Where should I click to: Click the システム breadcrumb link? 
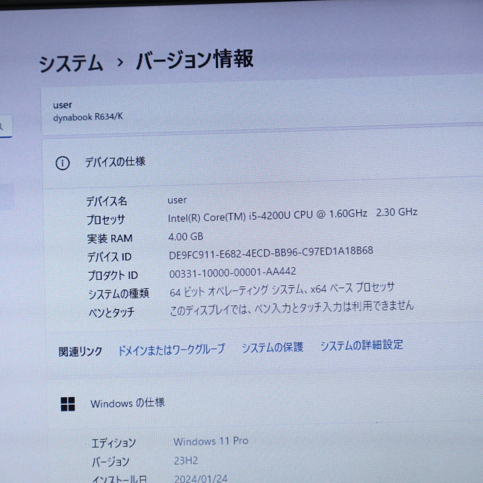pyautogui.click(x=71, y=64)
